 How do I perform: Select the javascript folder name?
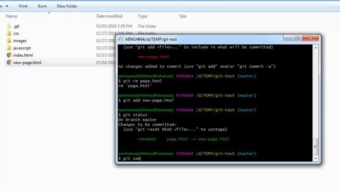pos(22,48)
